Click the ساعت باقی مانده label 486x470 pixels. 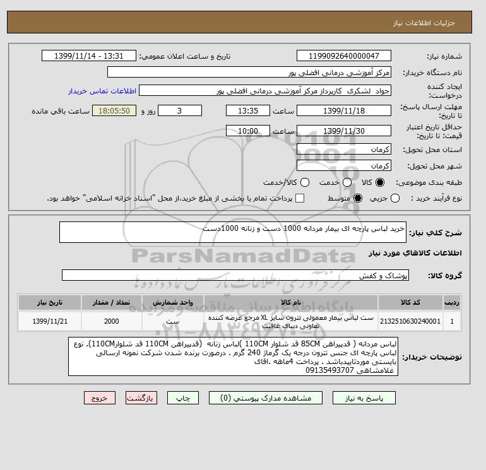coord(61,111)
